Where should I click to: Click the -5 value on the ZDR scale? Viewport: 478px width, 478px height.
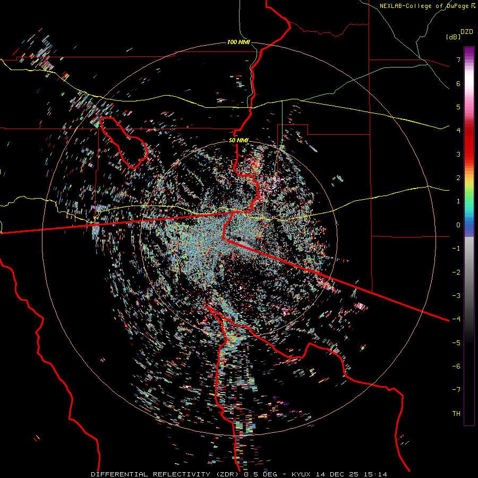pyautogui.click(x=456, y=343)
